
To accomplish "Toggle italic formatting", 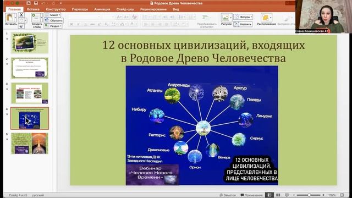I will [x=78, y=24].
